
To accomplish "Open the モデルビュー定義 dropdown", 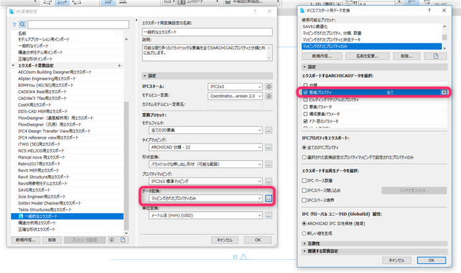I will pos(235,96).
